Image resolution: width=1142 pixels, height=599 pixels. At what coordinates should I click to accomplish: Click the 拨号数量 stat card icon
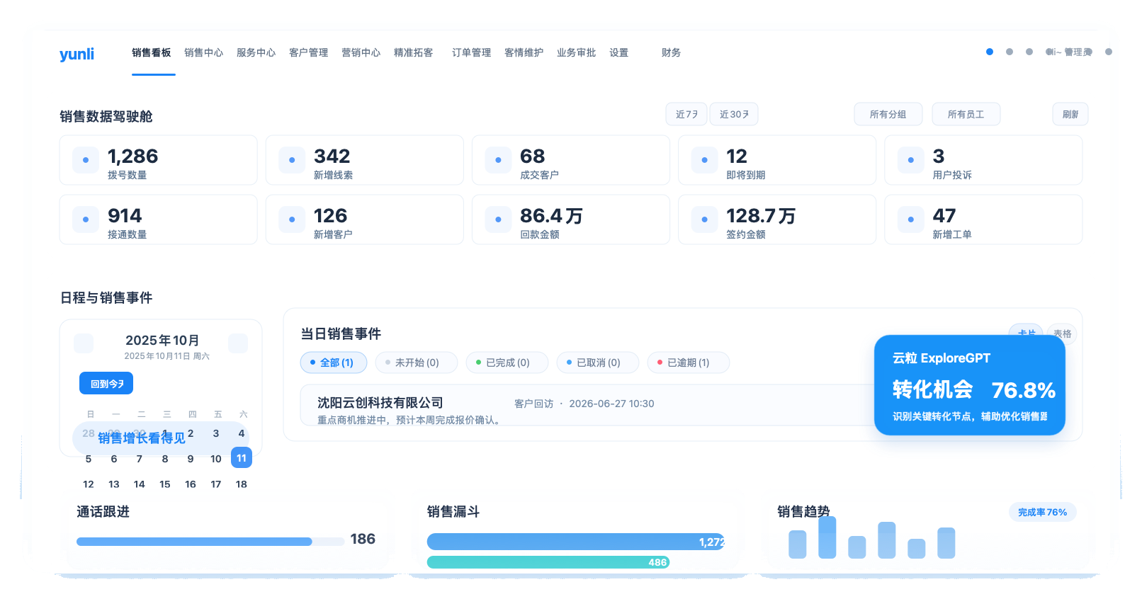click(86, 160)
